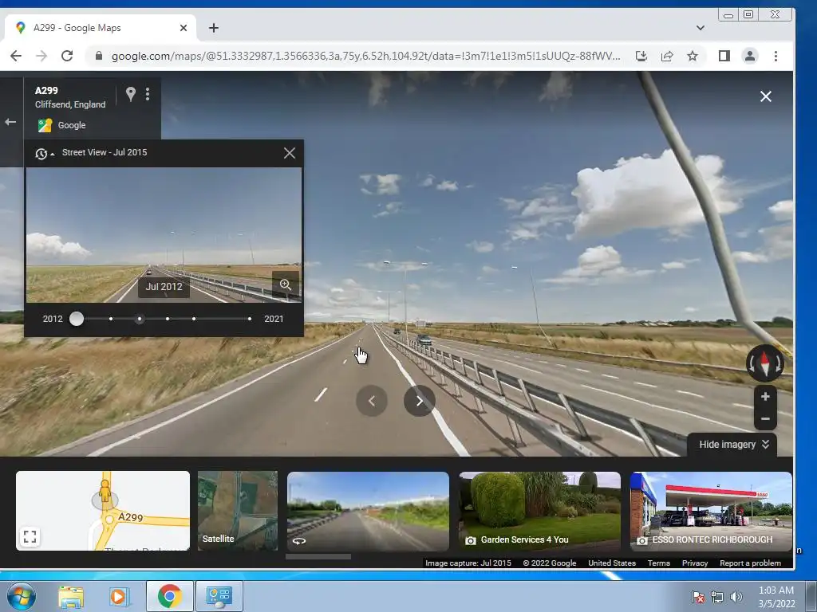Close the Street View date panel

[x=289, y=153]
